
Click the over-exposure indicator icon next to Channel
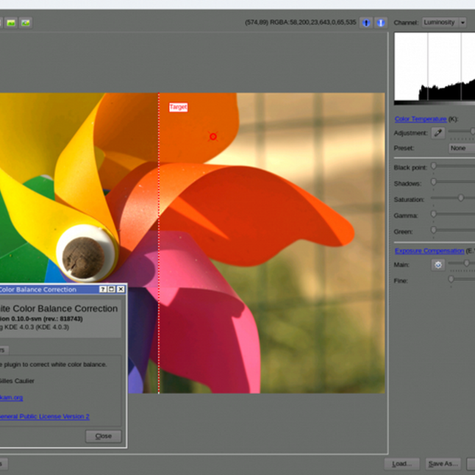[381, 23]
